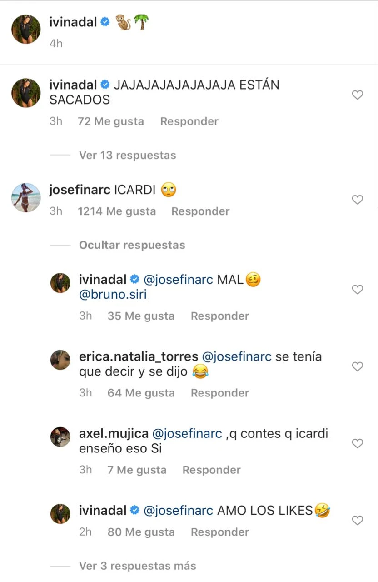Reply to josefinarc's ICARDI comment
The image size is (378, 582).
point(200,211)
